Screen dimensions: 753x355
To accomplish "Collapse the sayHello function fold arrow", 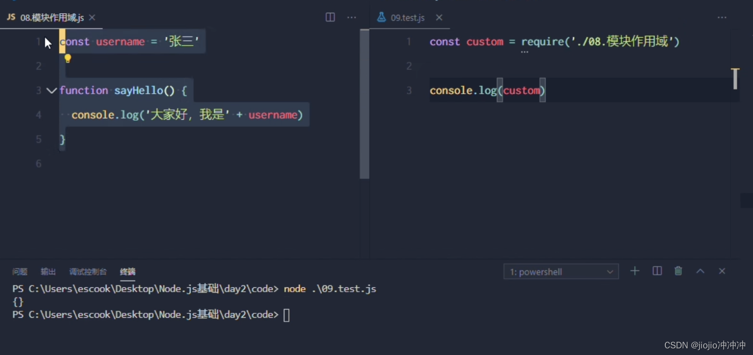I will 52,90.
